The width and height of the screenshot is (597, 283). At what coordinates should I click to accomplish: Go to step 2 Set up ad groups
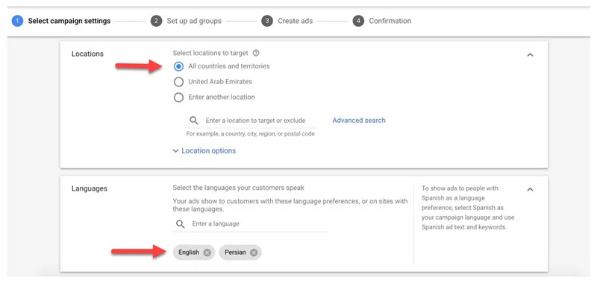tap(186, 21)
